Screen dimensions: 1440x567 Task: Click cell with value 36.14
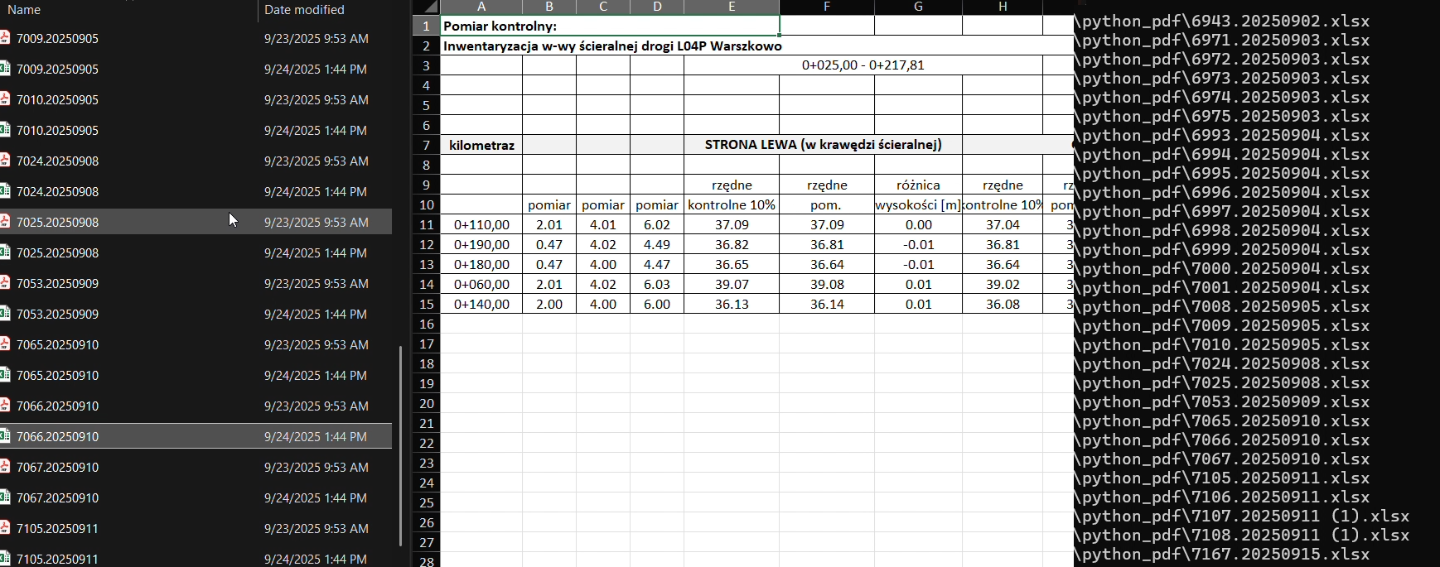pyautogui.click(x=827, y=304)
